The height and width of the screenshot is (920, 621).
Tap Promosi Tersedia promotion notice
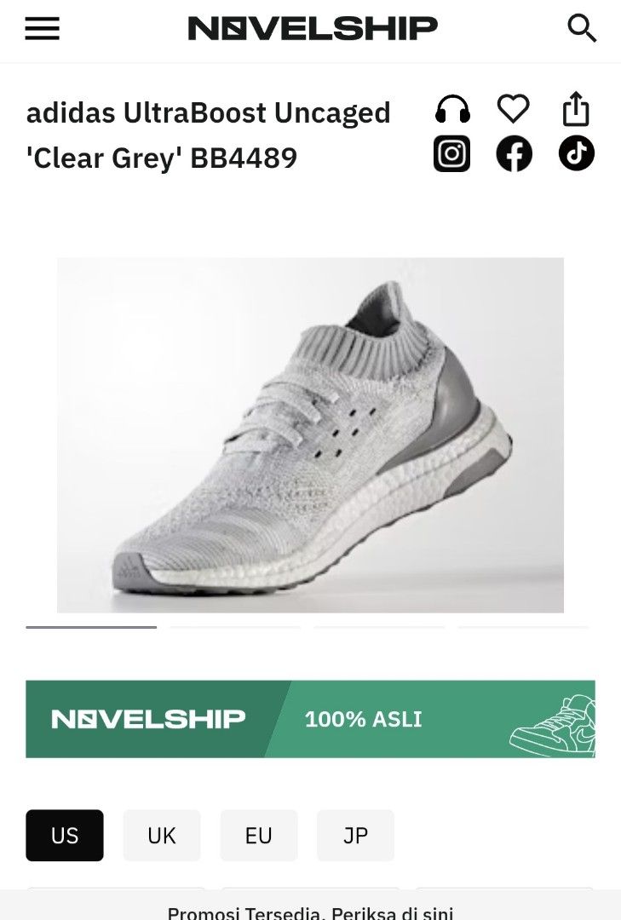click(310, 912)
